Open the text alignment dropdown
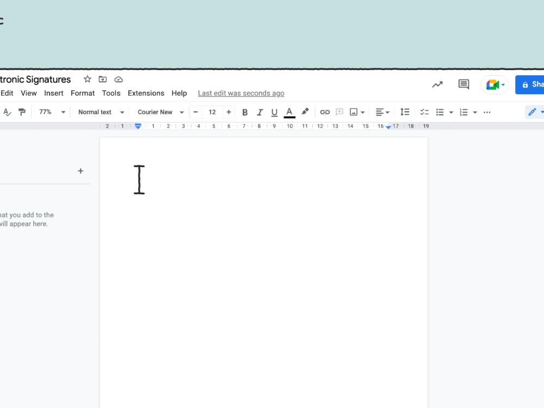The image size is (544, 408). tap(382, 112)
